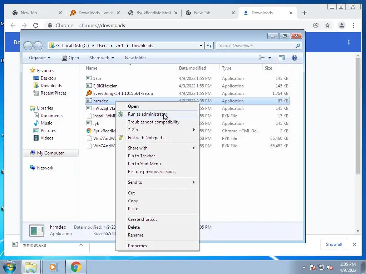Click the RyukReadMe Chrome HTML file icon
366x274 pixels.
point(89,131)
